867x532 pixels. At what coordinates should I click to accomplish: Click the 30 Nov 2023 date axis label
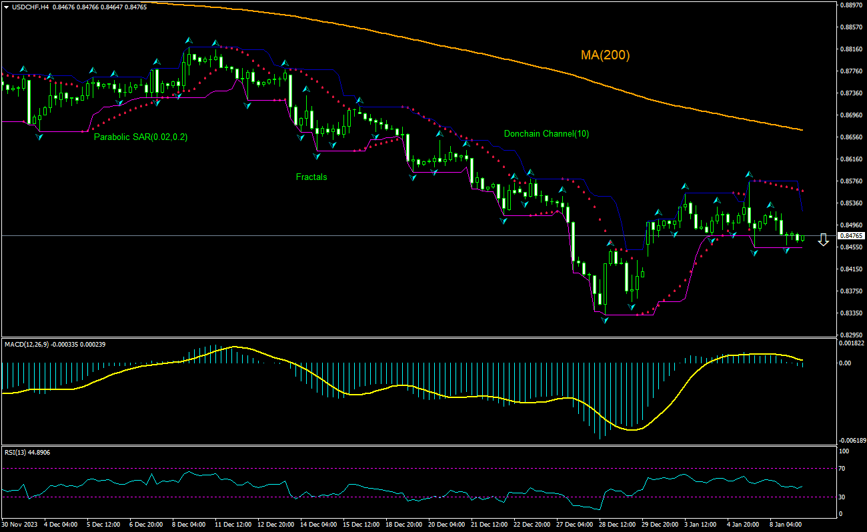click(x=18, y=525)
